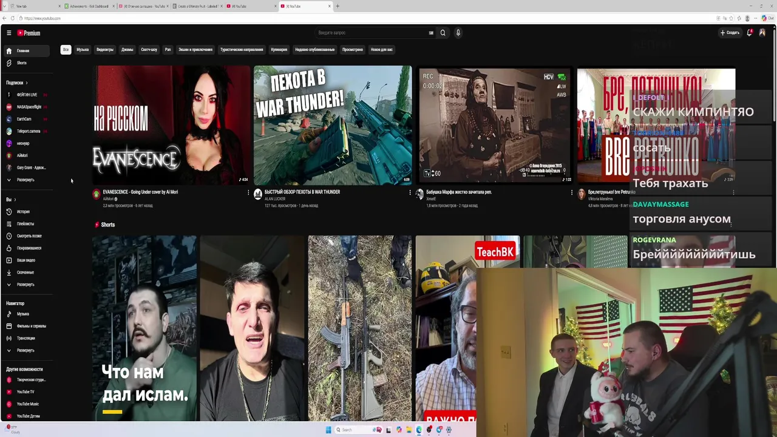
Task: Open Плейлисты in the sidebar
Action: click(x=27, y=224)
